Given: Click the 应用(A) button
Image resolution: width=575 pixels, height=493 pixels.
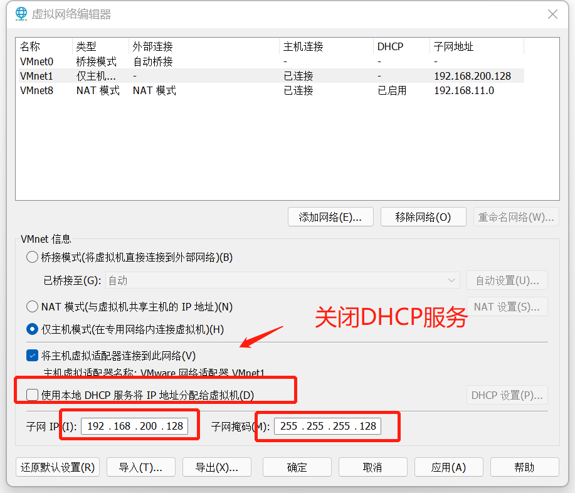Looking at the screenshot, I should 449,467.
